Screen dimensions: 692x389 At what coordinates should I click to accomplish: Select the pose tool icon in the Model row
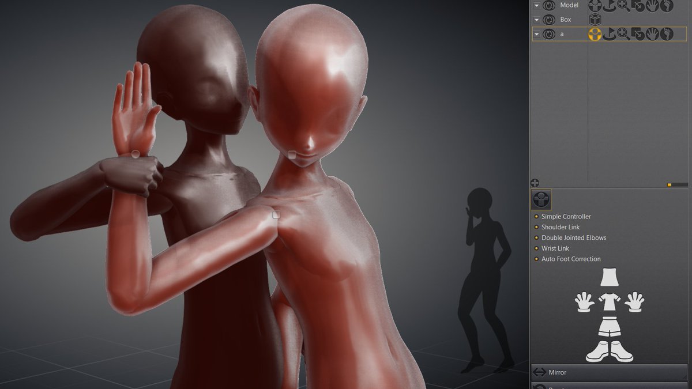(595, 5)
